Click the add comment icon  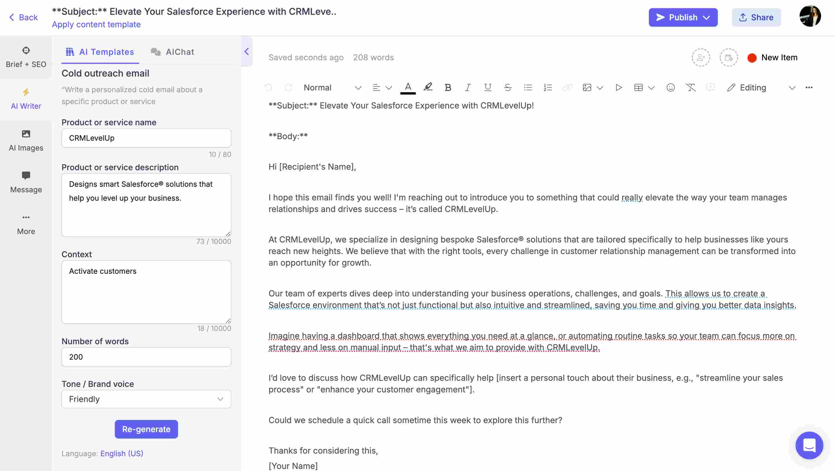click(710, 88)
